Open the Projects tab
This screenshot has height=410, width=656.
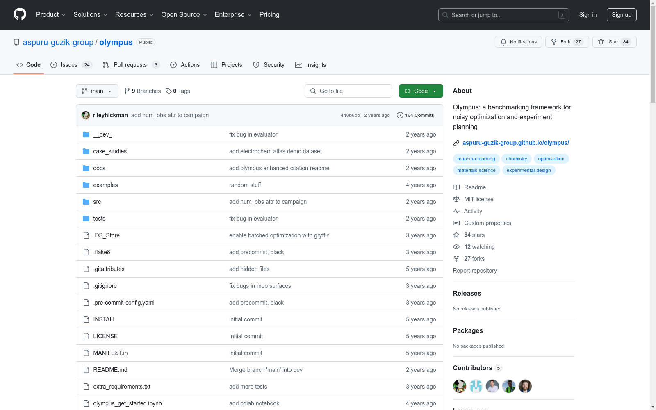pyautogui.click(x=226, y=65)
